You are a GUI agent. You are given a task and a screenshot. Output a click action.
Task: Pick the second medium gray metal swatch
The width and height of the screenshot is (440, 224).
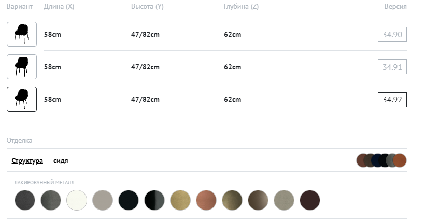pos(51,200)
